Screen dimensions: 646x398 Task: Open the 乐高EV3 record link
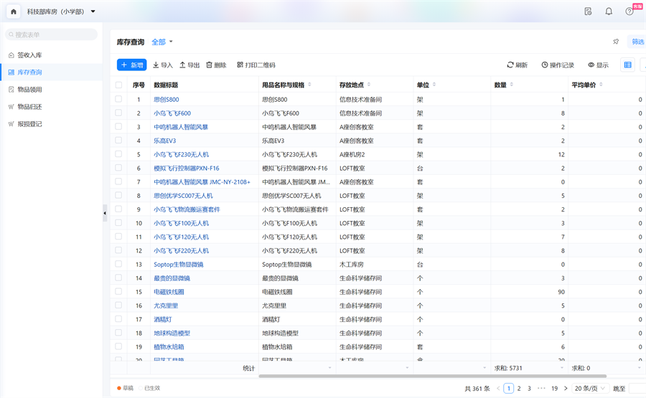click(x=165, y=141)
